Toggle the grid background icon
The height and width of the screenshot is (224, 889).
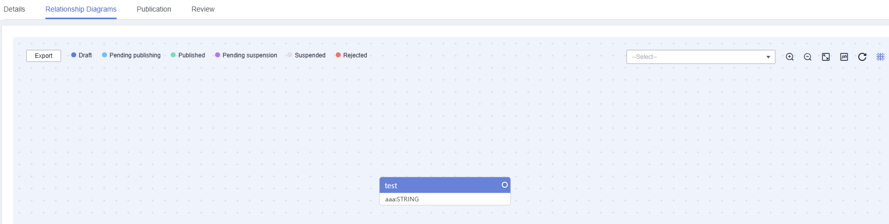point(880,57)
